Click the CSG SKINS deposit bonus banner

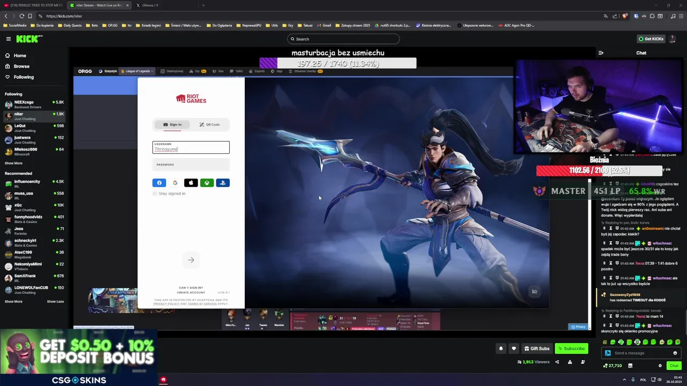tap(79, 358)
